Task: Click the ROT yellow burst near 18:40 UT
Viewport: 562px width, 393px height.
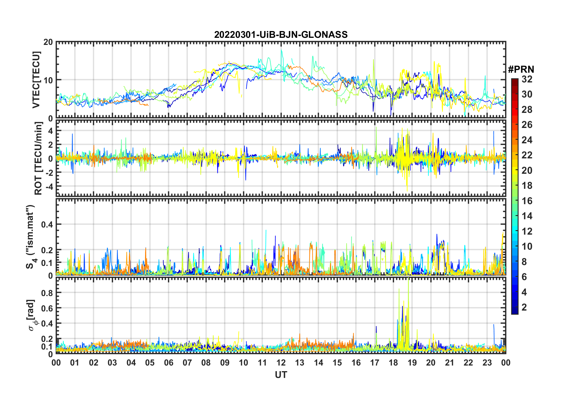Action: [405, 160]
